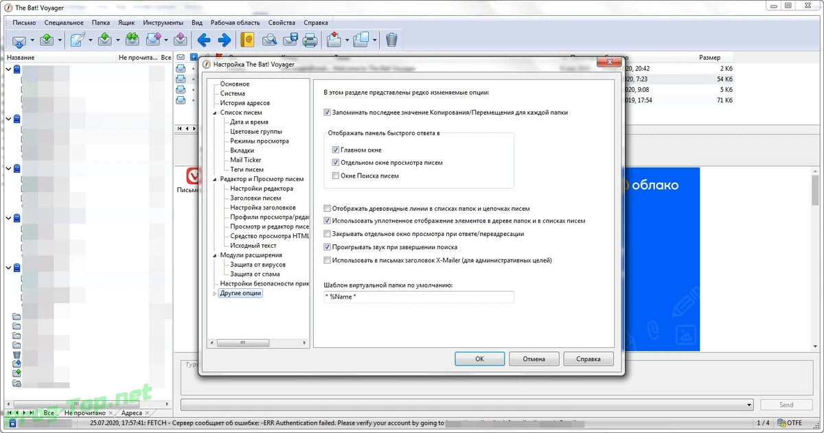
Task: Disable Проигрывать звук при завершении поиска
Action: coord(327,247)
